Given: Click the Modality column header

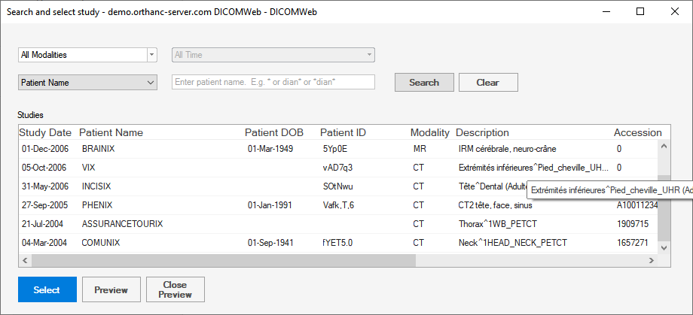Looking at the screenshot, I should (429, 132).
